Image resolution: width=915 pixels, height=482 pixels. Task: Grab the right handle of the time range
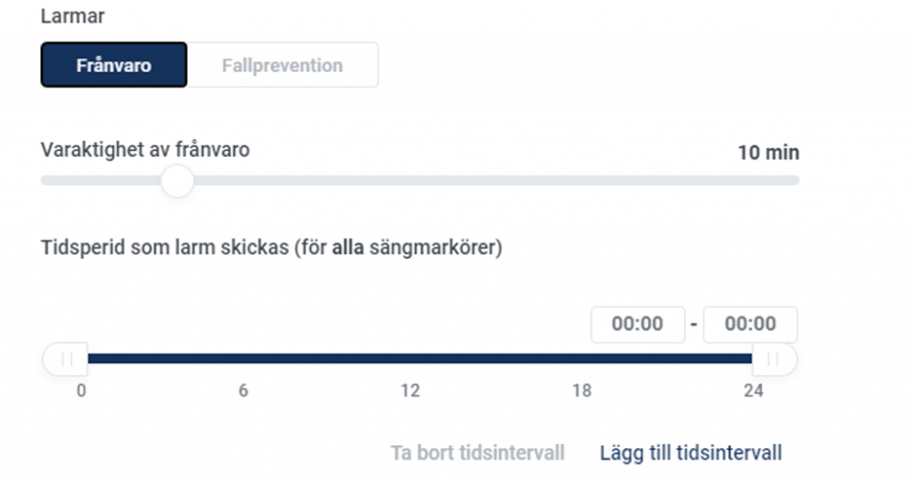coord(775,359)
